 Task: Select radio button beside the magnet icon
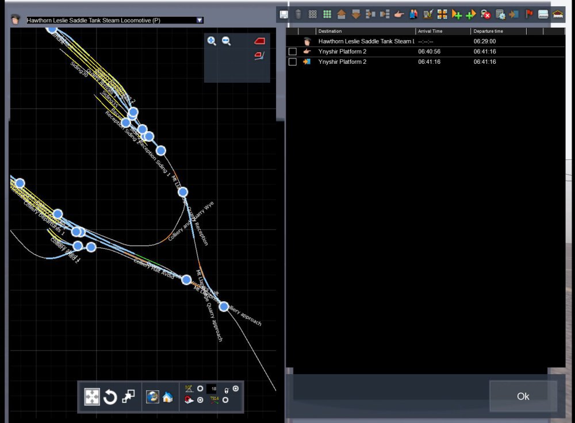[200, 401]
